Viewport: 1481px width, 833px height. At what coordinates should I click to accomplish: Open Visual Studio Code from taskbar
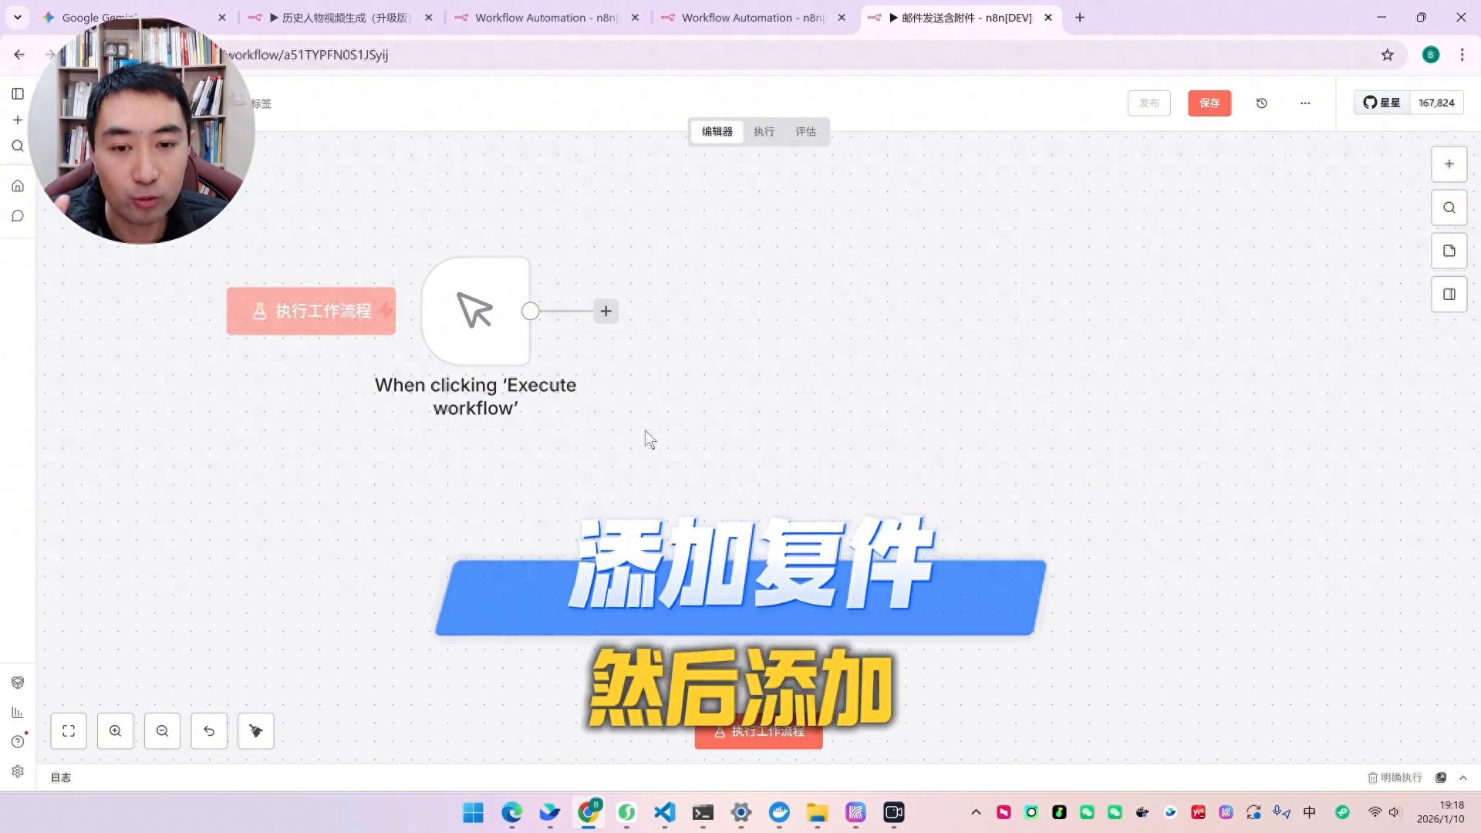tap(664, 812)
